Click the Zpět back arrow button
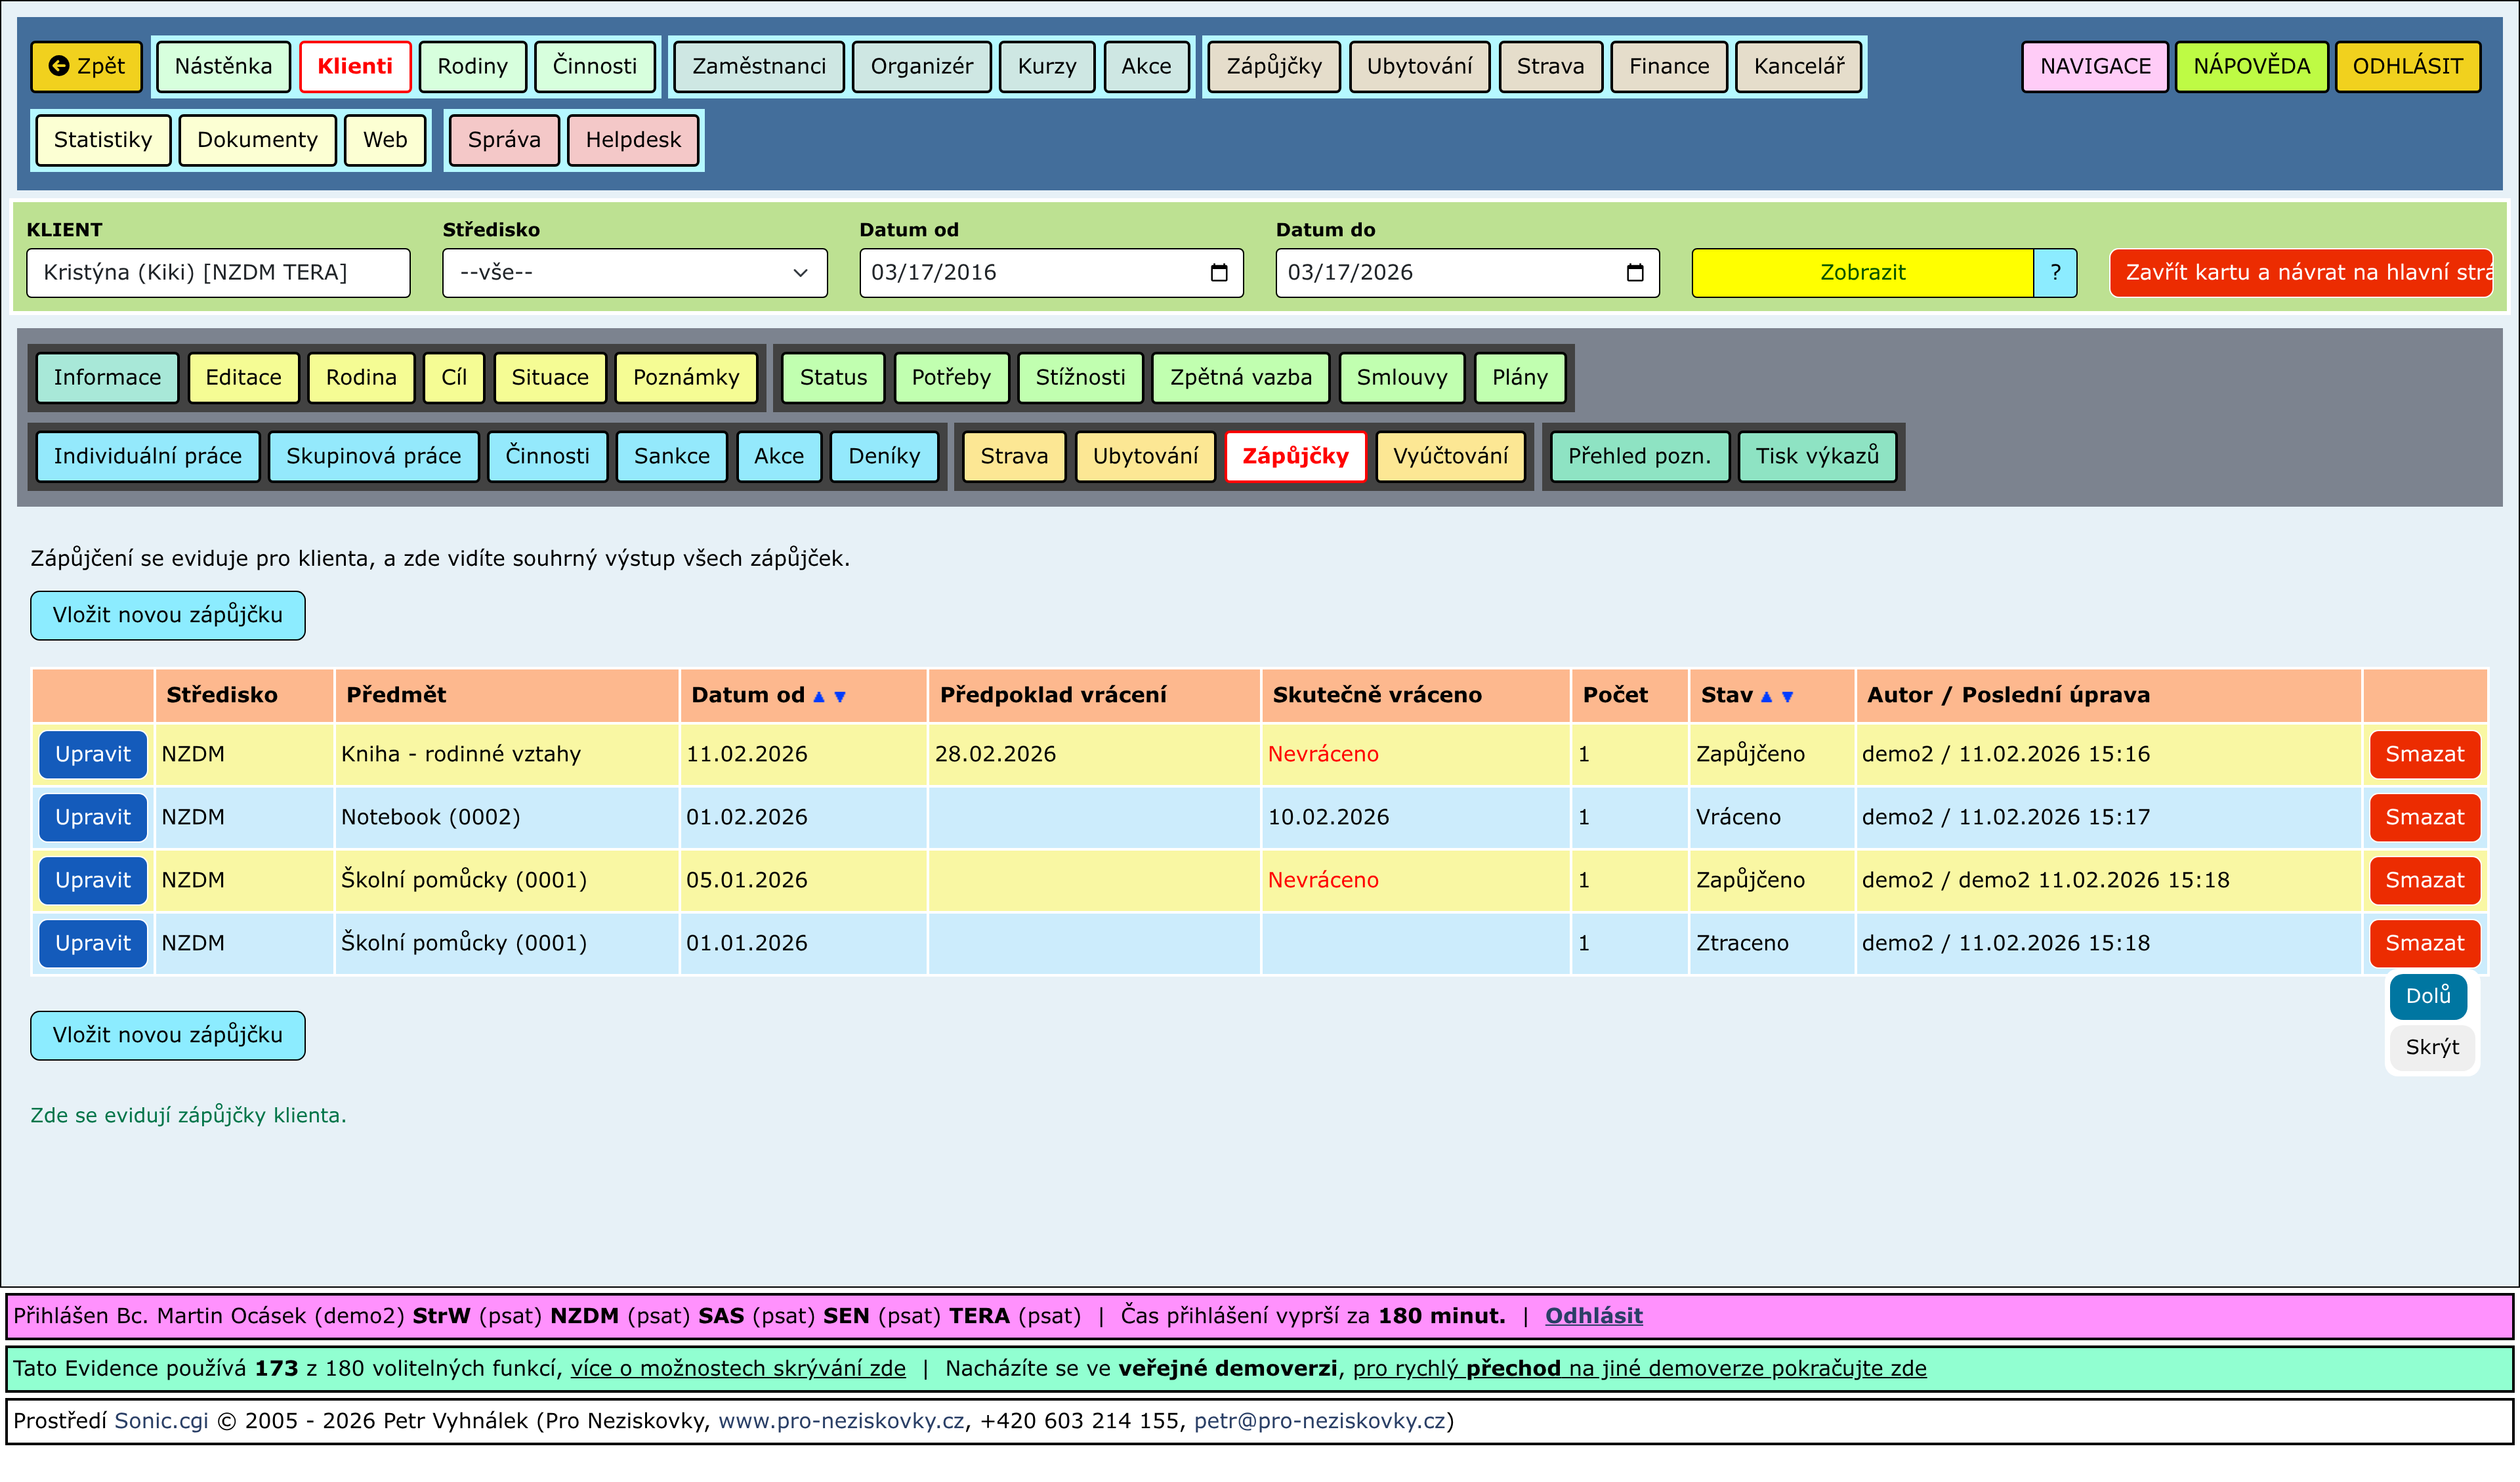 87,66
